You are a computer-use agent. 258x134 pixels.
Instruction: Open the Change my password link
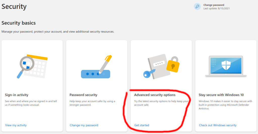(x=84, y=125)
